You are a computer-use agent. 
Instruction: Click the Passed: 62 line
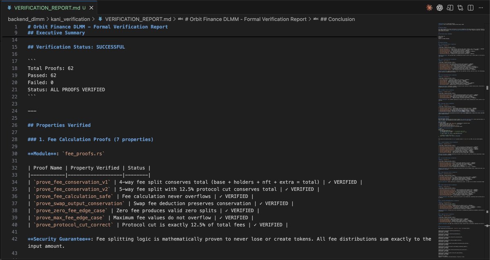click(42, 75)
